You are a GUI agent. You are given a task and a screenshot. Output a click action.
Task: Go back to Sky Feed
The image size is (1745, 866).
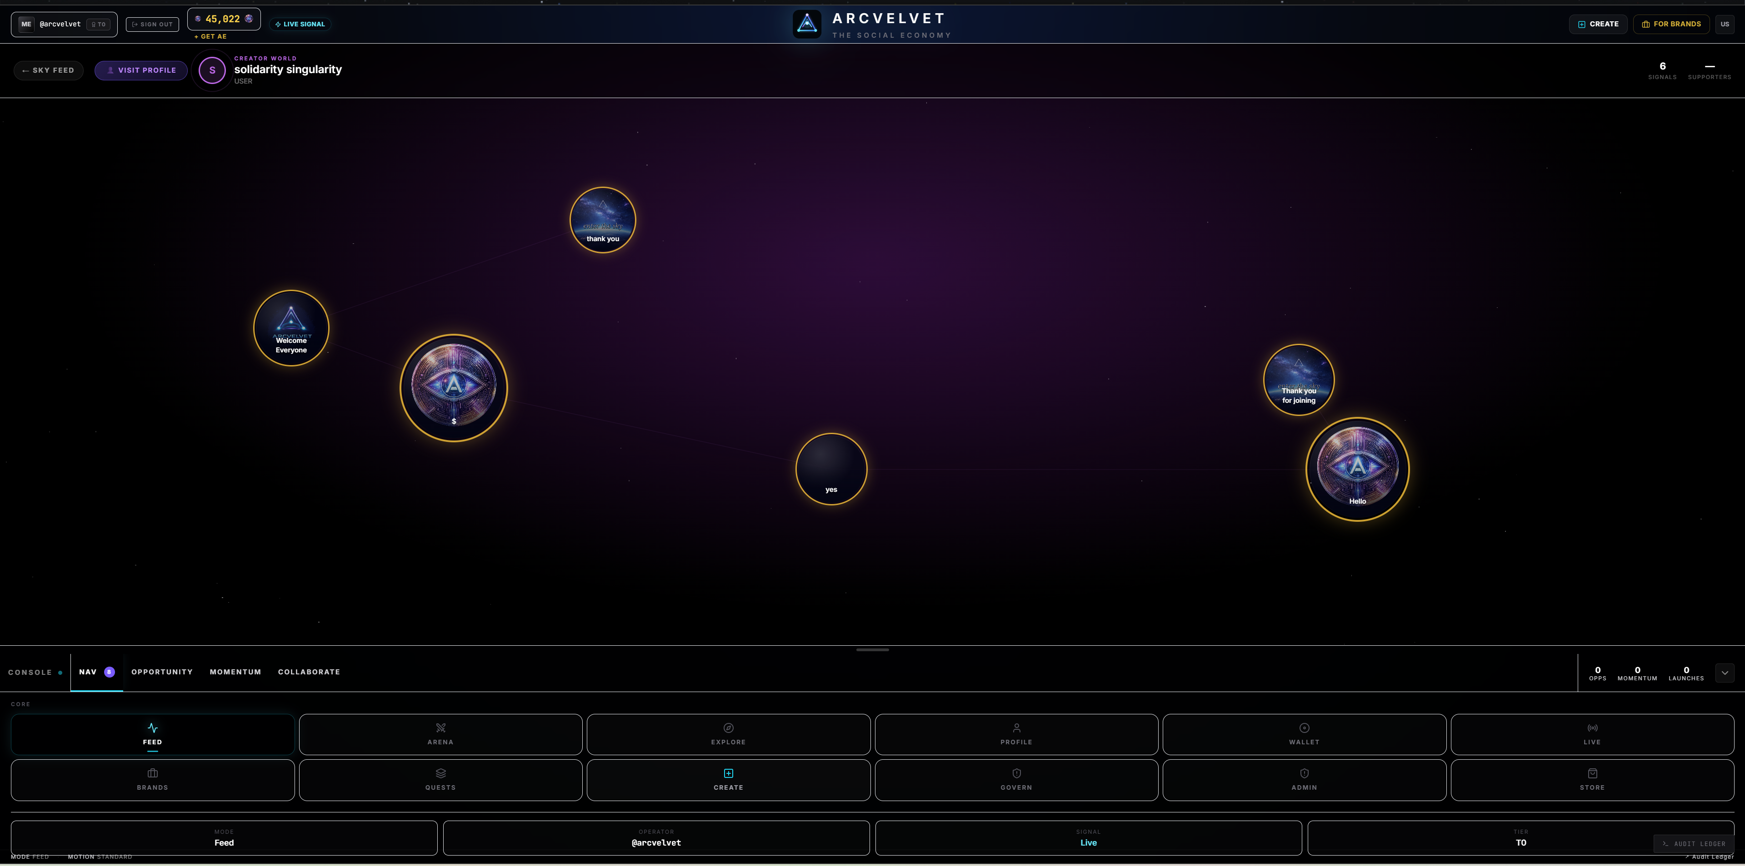tap(48, 70)
